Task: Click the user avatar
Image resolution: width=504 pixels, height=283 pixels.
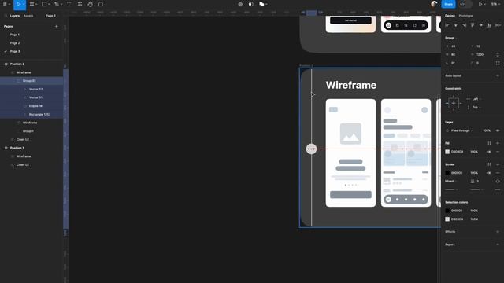Action: tap(434, 4)
